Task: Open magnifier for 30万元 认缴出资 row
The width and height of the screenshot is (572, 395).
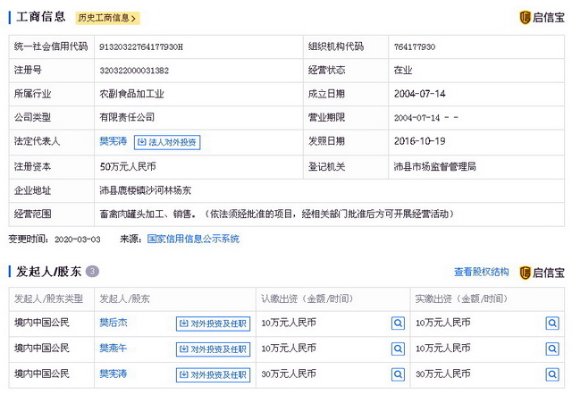Action: coord(398,373)
